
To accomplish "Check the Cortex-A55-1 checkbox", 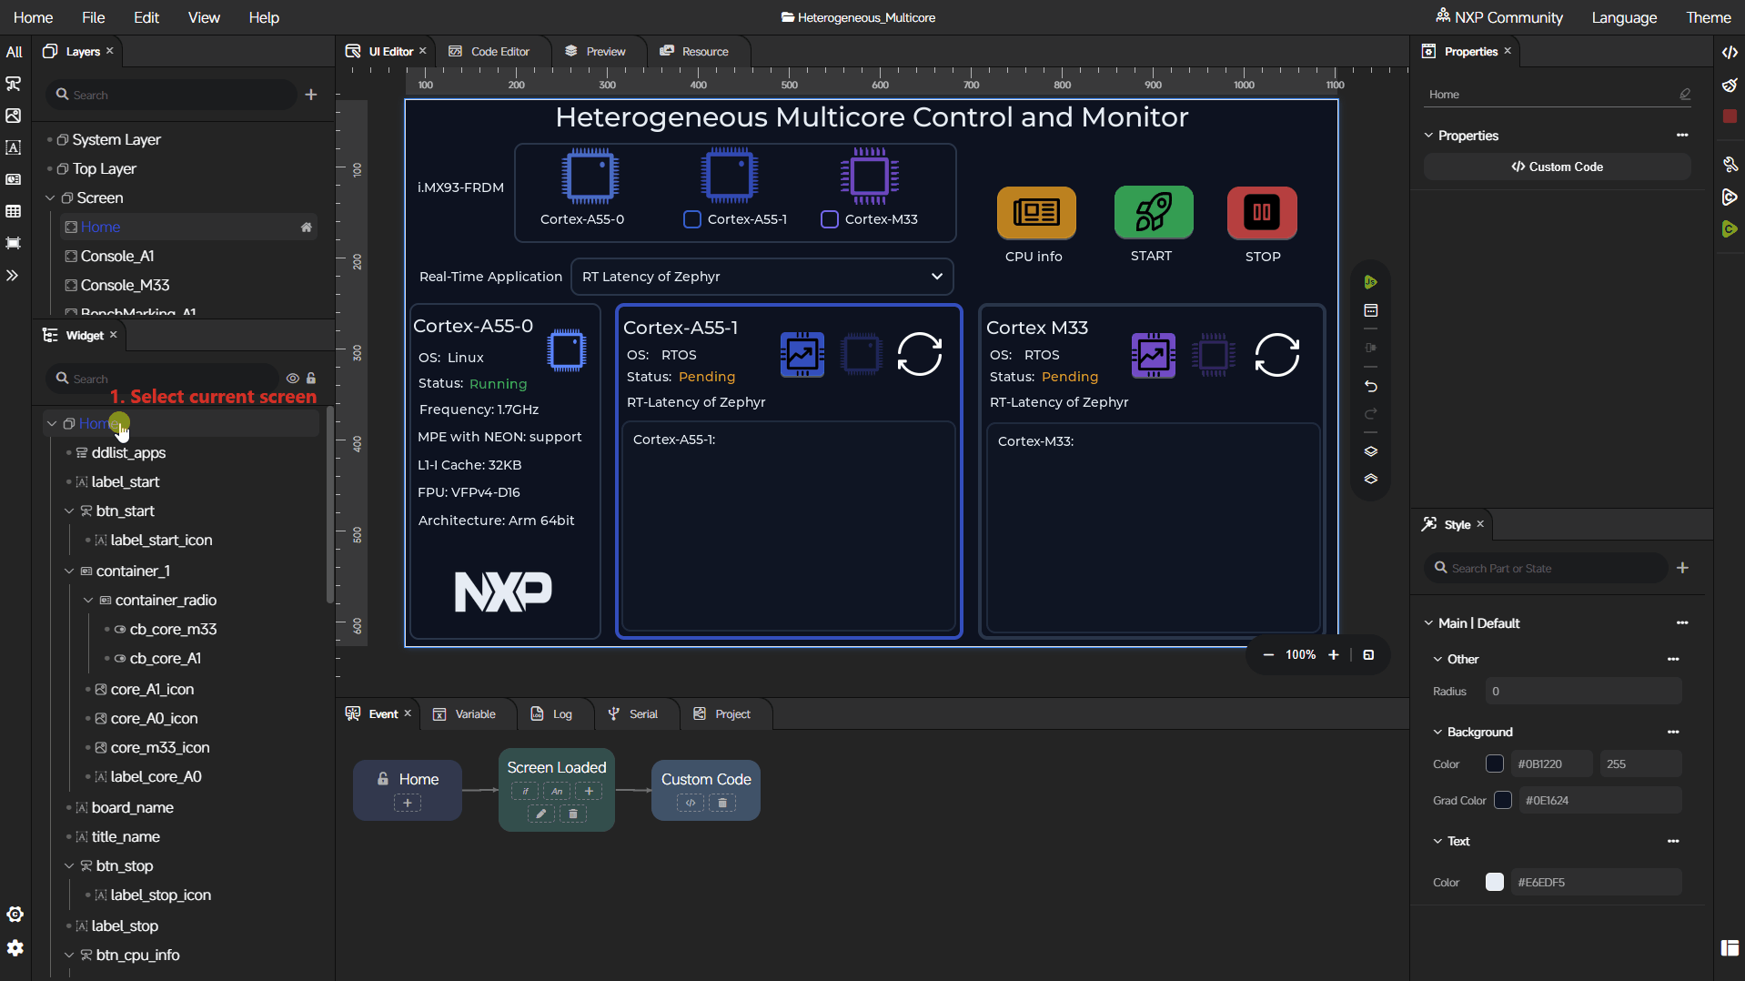I will tap(692, 219).
